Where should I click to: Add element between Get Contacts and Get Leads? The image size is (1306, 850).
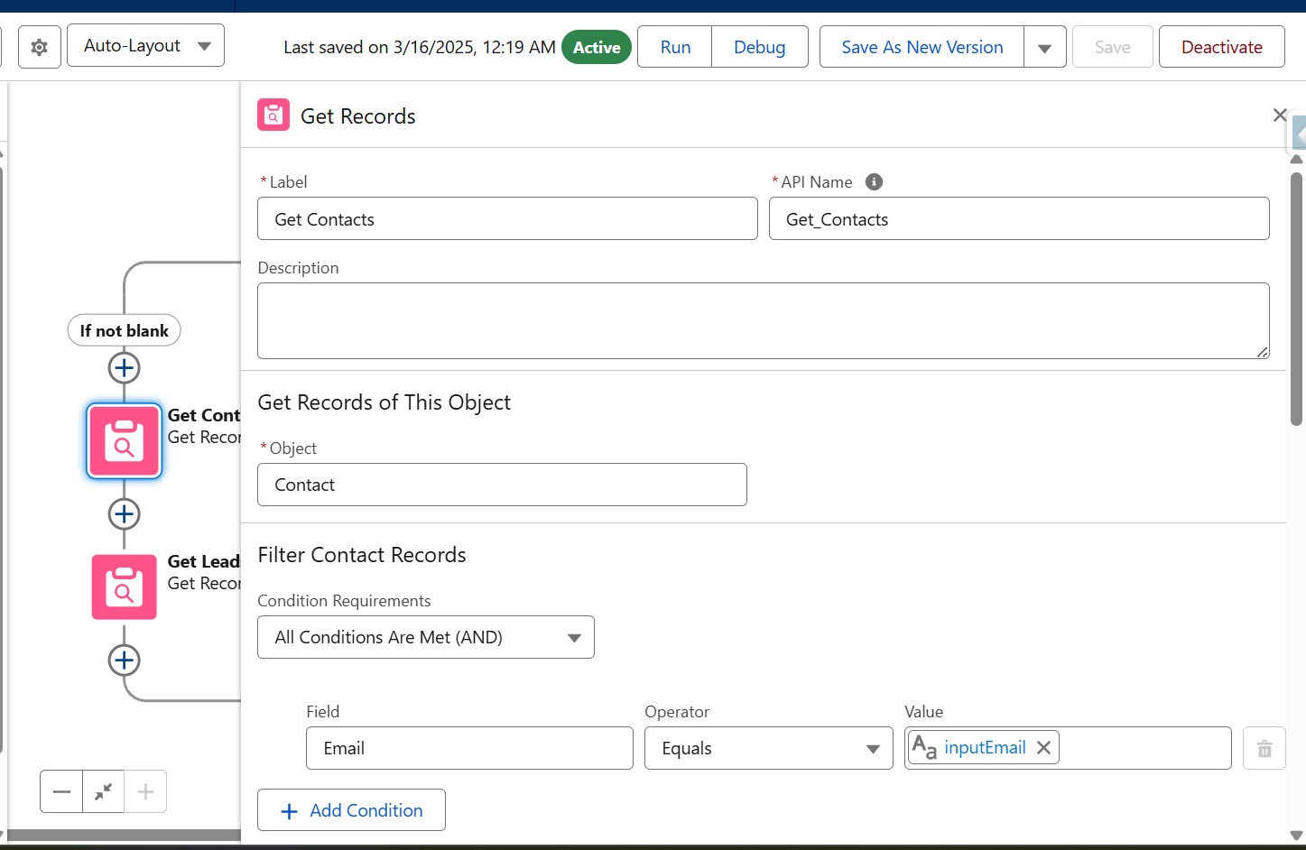(124, 514)
